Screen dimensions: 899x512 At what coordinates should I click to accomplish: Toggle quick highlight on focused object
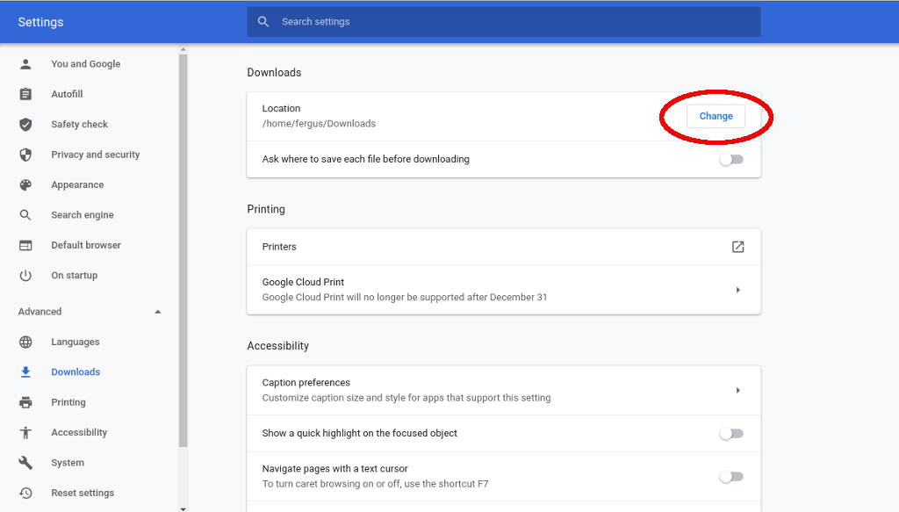pos(730,433)
